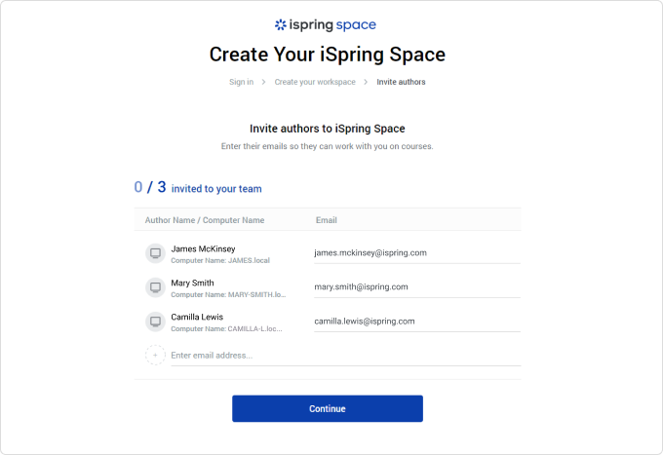663x455 pixels.
Task: Click into the camilla.lewis@ispring.com email field
Action: pos(416,322)
